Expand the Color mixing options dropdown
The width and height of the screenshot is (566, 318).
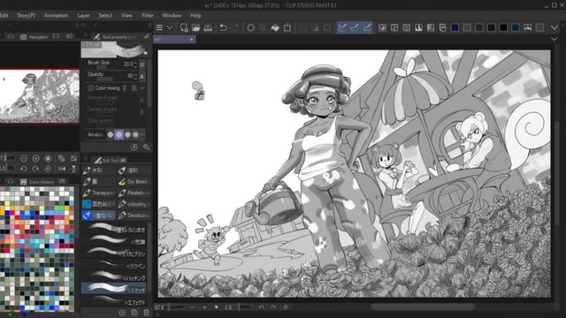point(142,88)
